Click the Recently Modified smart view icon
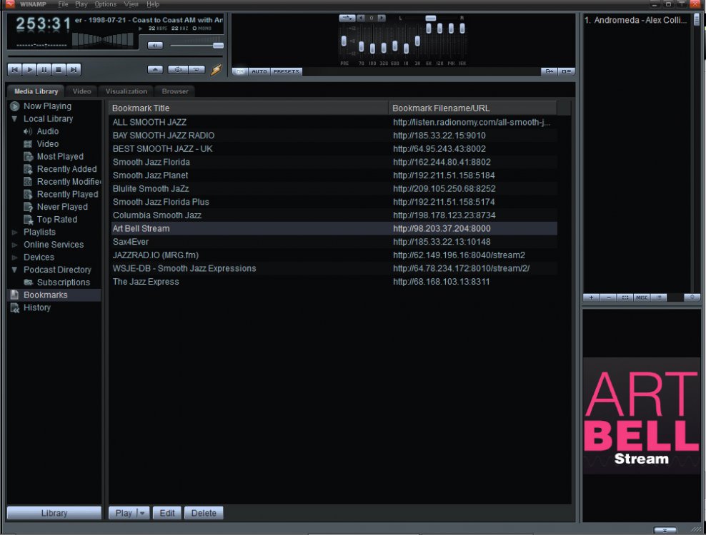706x535 pixels. pyautogui.click(x=28, y=182)
